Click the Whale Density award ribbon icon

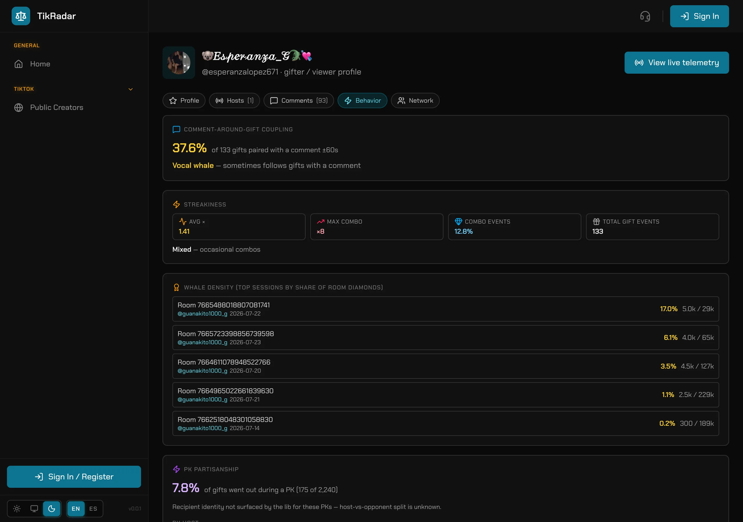coord(176,287)
